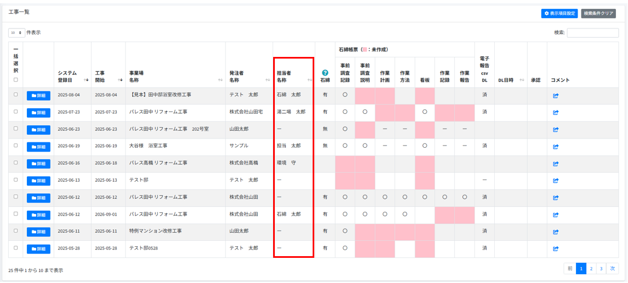The height and width of the screenshot is (283, 628).
Task: Open comment icon for テスト邸0528 row
Action: (555, 249)
